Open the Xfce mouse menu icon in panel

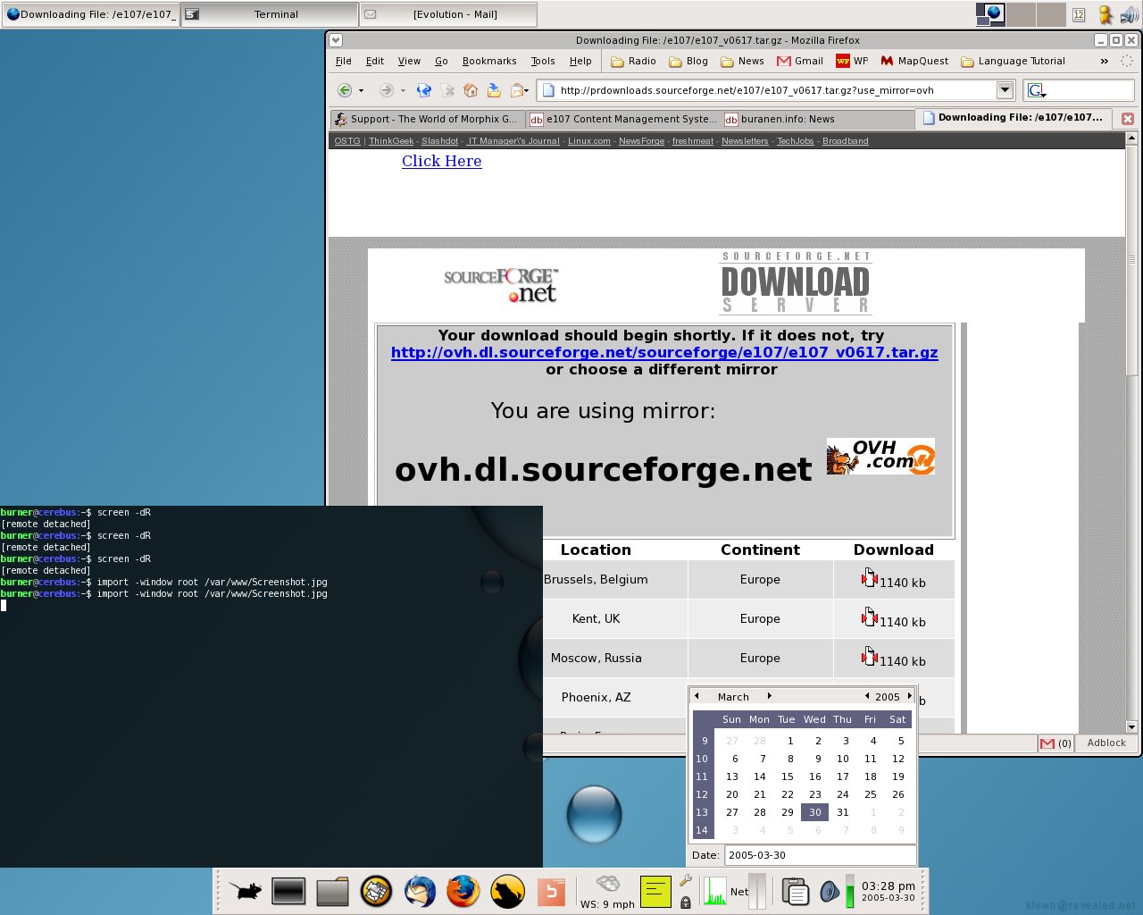(x=245, y=891)
